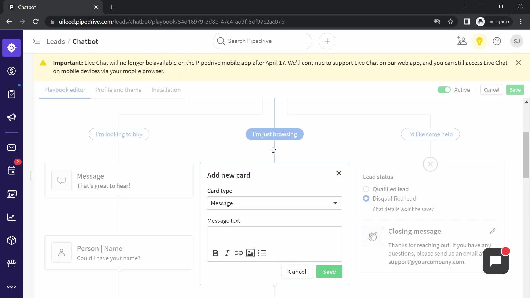Click the Inbox sidebar icon
Viewport: 530px width, 298px height.
[x=11, y=148]
